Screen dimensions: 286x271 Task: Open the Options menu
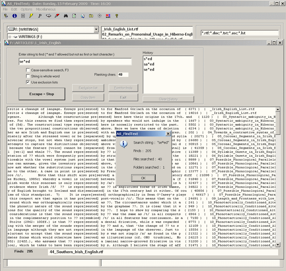pos(26,9)
